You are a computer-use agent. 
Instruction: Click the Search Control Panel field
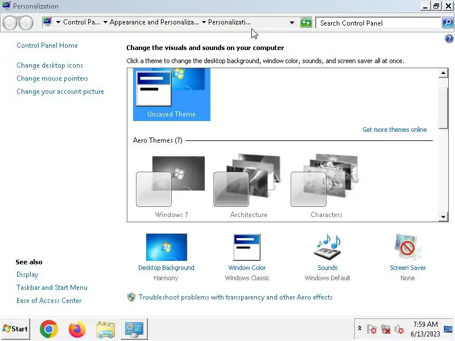tap(378, 23)
